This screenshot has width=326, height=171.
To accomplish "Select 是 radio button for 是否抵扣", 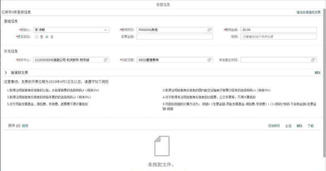I will coord(37,37).
